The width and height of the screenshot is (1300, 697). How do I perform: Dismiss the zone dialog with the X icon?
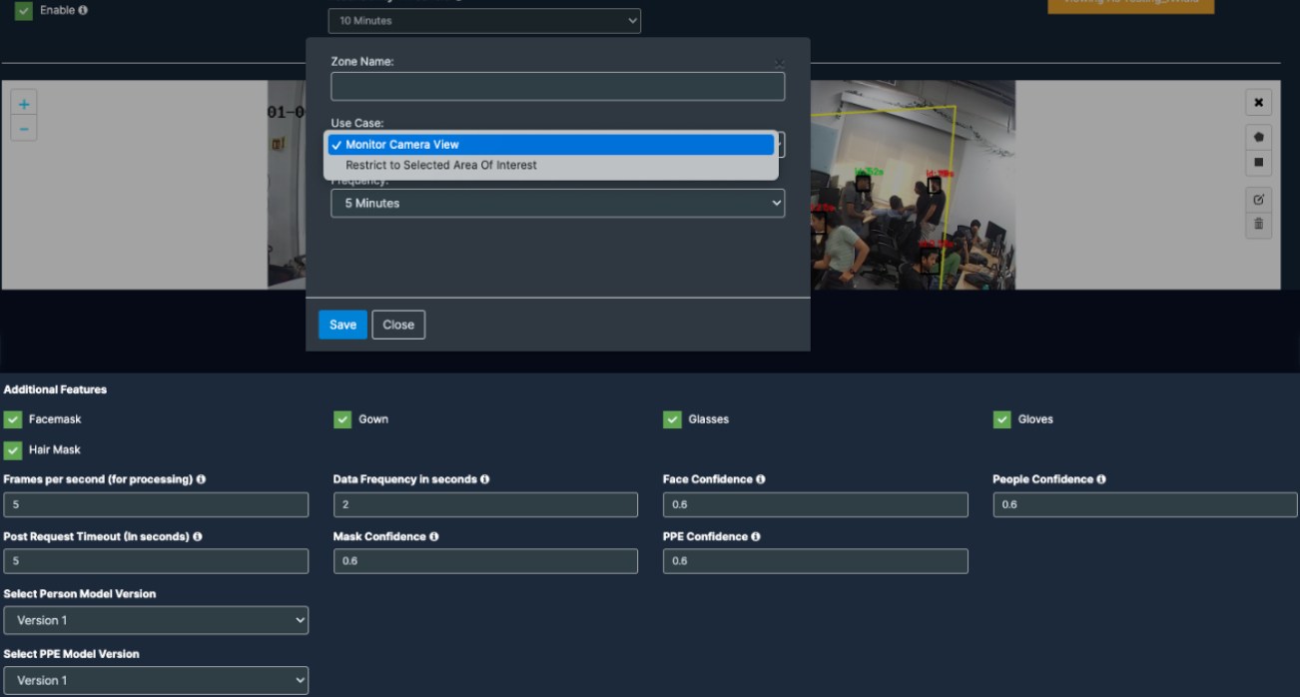point(780,64)
